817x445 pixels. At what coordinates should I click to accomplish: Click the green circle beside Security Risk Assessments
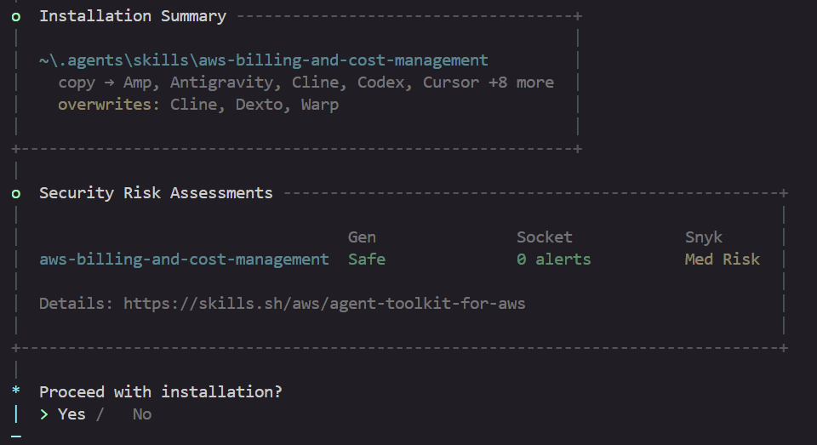point(16,194)
